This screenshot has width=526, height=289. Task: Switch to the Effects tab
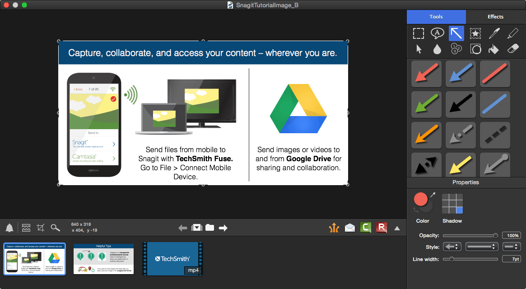[495, 17]
